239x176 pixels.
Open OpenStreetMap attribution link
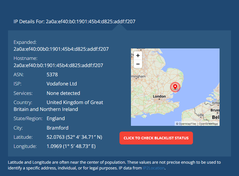pyautogui.click(x=208, y=124)
